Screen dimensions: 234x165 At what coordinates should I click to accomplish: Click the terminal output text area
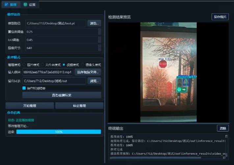(168, 145)
